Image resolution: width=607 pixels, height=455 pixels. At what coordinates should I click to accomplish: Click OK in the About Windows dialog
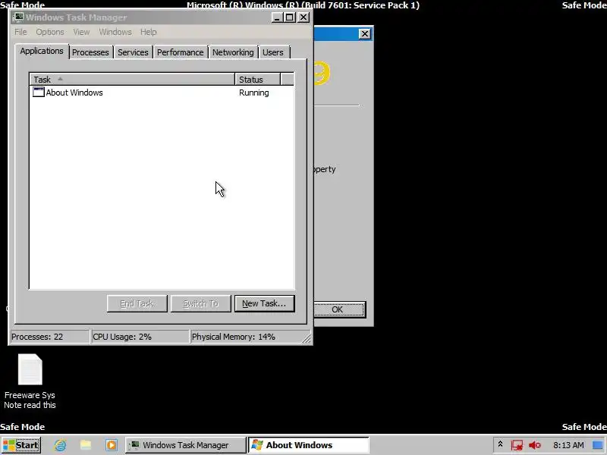click(338, 309)
